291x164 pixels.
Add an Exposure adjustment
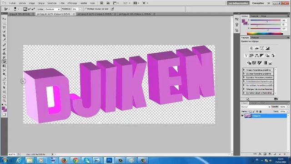[x=267, y=48]
